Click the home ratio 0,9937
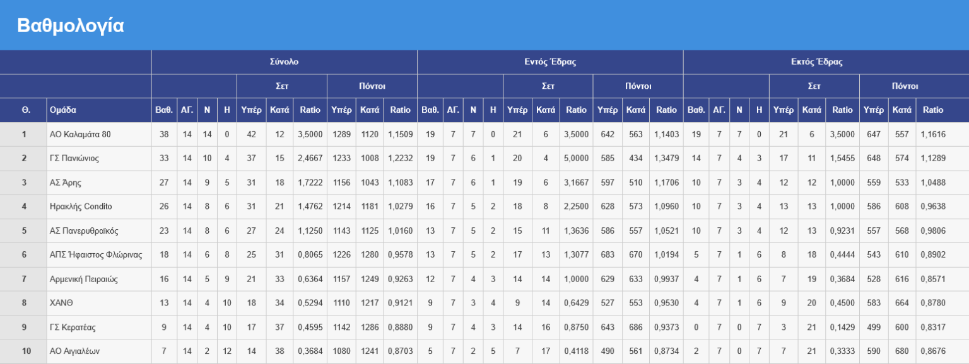969x364 pixels. click(666, 279)
